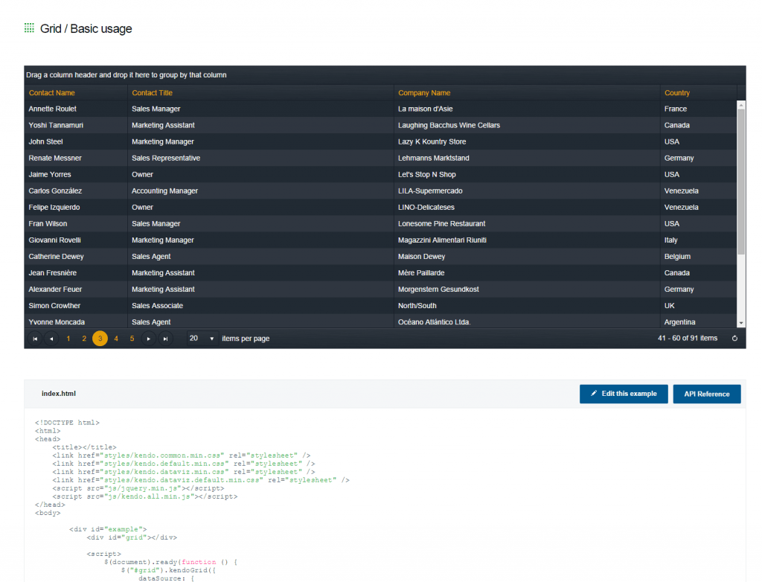Click the Mère Paillarde cell

click(527, 273)
